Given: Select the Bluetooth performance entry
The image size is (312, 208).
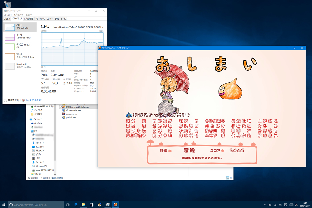Looking at the screenshot, I should point(20,66).
